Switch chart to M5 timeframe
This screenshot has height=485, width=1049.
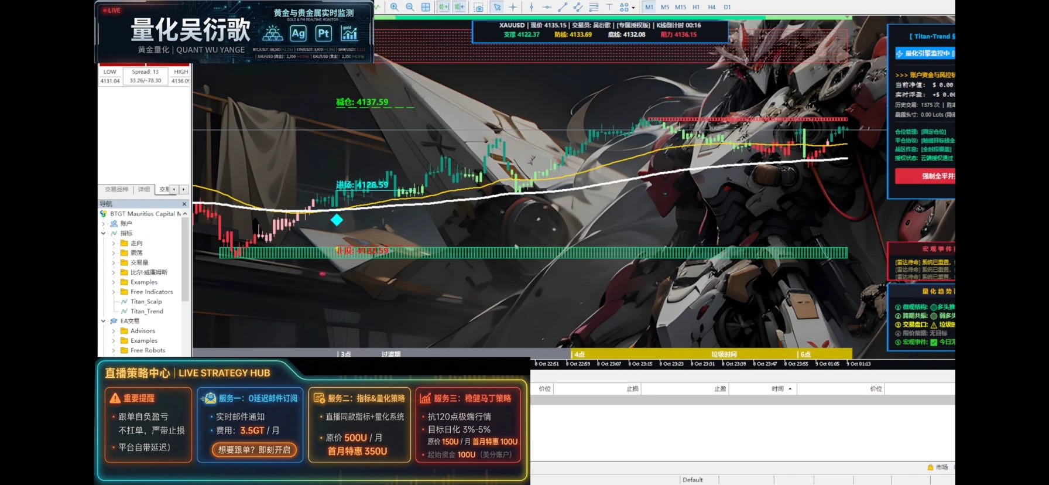click(x=665, y=7)
